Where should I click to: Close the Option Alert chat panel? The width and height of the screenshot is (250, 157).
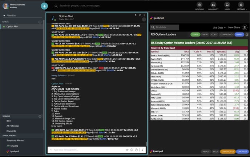(x=144, y=15)
